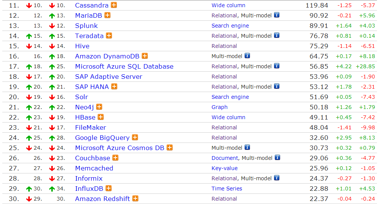Click the plus icon next to SAP HANA
380x204 pixels.
114,86
